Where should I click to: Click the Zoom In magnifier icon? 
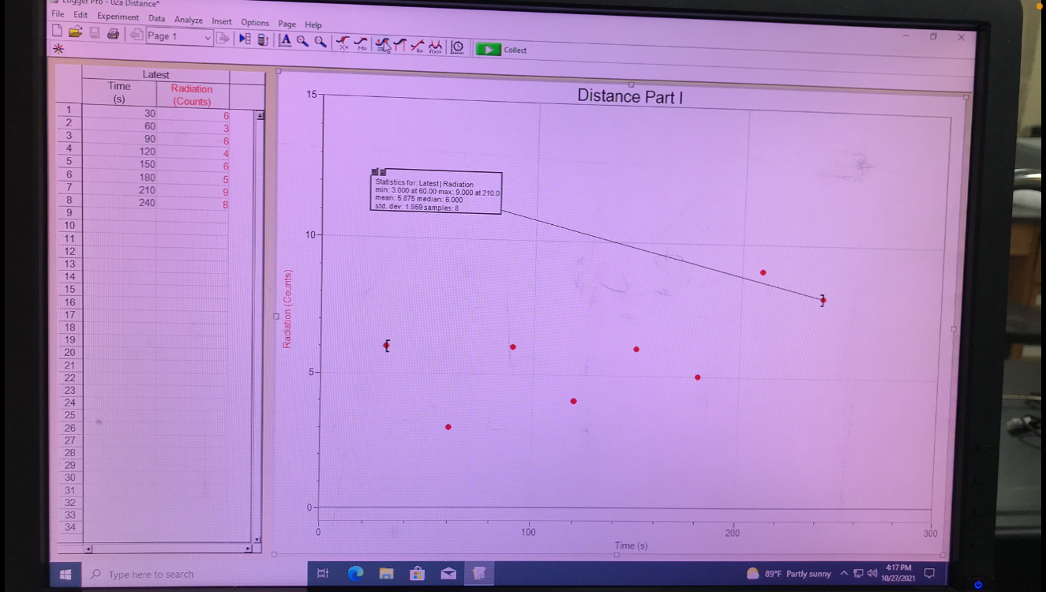[302, 41]
